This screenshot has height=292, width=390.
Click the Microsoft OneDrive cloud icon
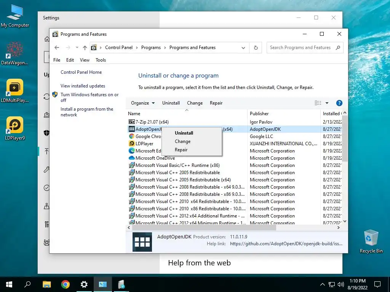coord(131,158)
